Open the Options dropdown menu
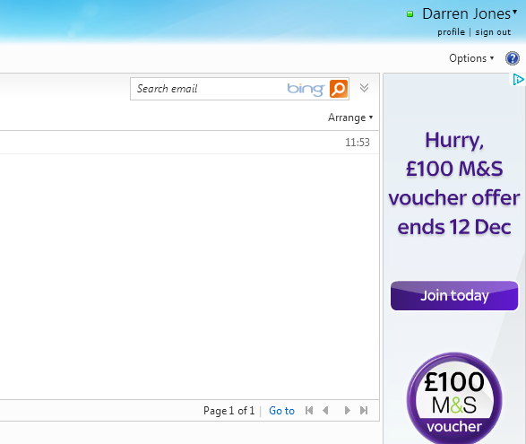This screenshot has width=526, height=444. coord(471,58)
